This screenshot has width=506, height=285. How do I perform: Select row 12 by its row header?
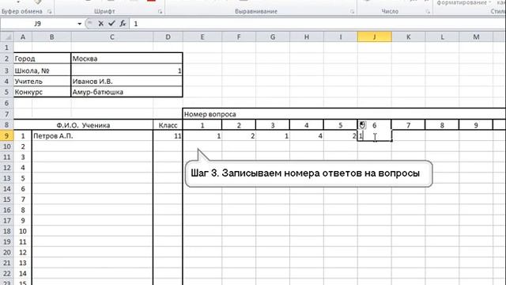pyautogui.click(x=7, y=167)
